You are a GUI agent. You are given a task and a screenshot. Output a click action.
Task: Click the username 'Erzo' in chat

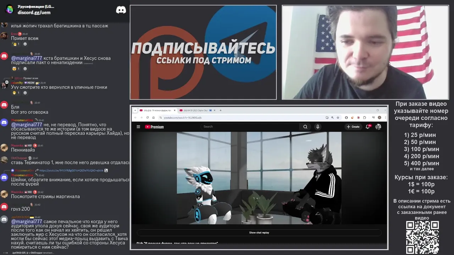pyautogui.click(x=14, y=34)
